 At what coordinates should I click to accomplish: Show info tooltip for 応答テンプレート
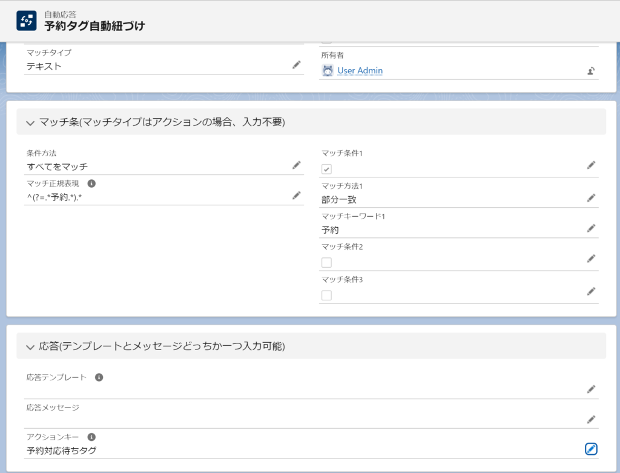[99, 377]
